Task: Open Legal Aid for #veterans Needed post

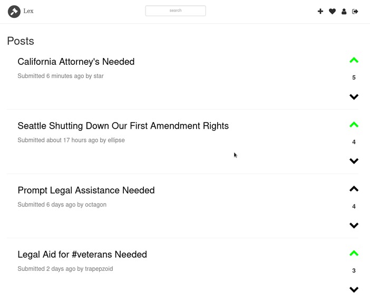Action: point(82,255)
